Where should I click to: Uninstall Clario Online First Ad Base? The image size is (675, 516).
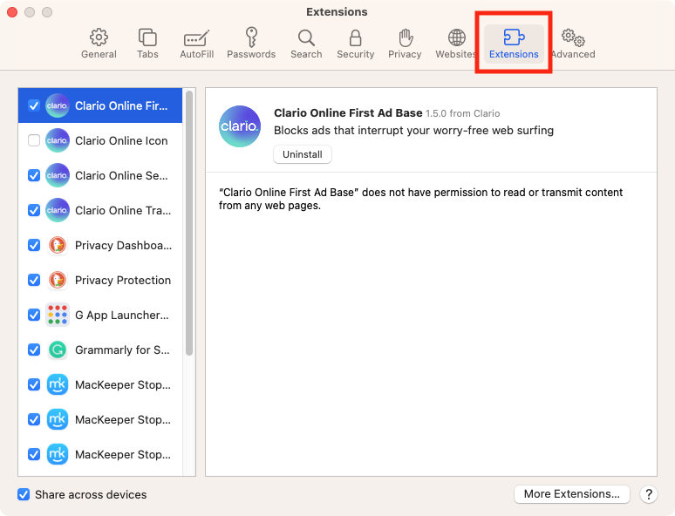click(303, 154)
